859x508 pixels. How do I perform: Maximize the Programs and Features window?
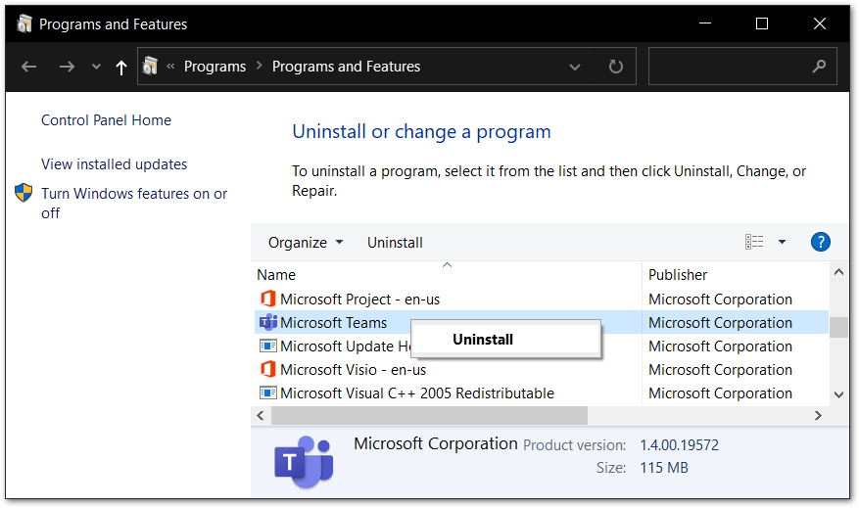[762, 23]
